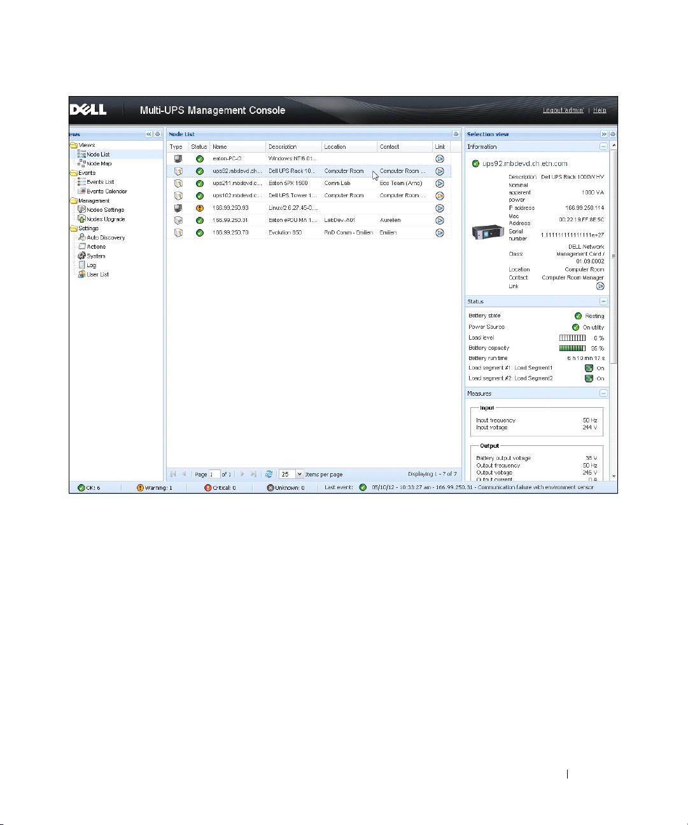Open Nodes Upgrade in Management
Screen dimensions: 688x825
105,219
